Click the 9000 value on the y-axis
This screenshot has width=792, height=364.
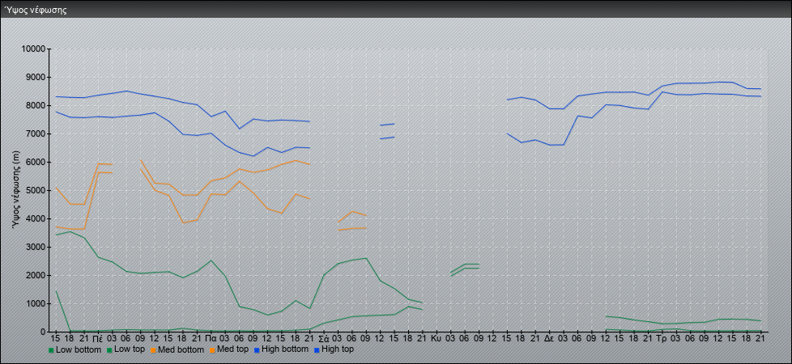(36, 77)
